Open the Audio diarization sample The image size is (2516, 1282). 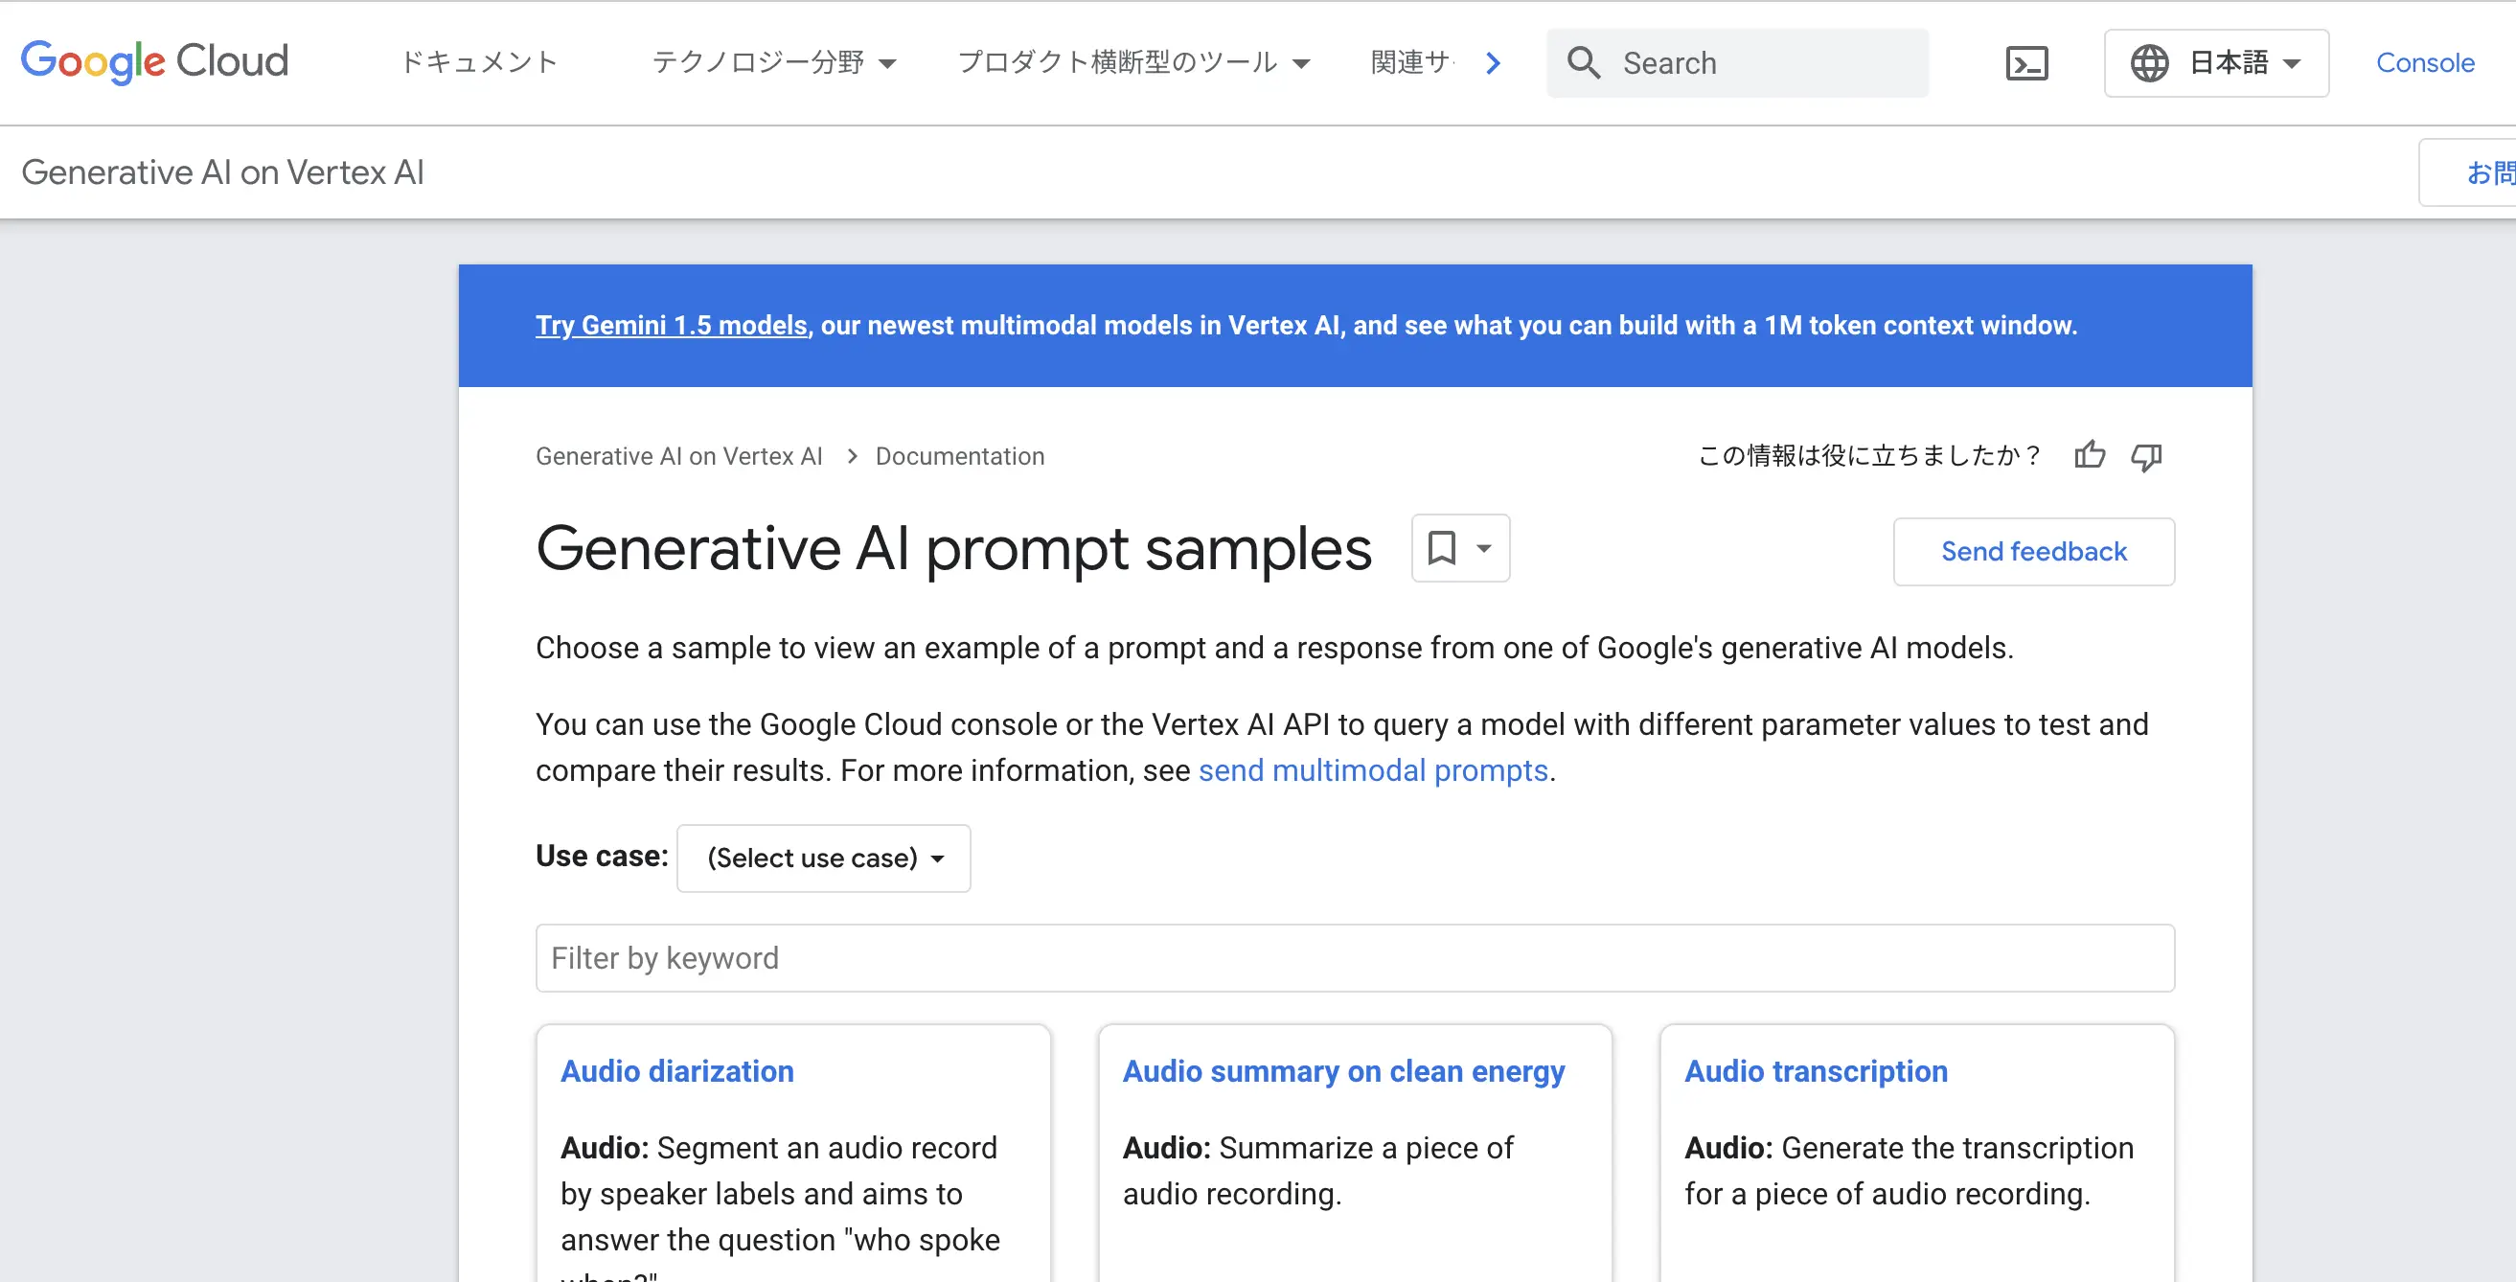[676, 1071]
